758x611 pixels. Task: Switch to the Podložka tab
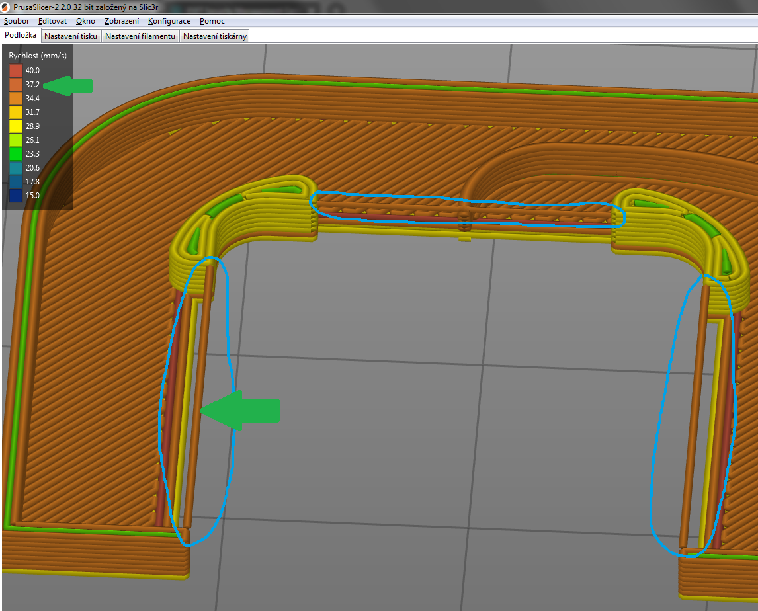click(21, 35)
